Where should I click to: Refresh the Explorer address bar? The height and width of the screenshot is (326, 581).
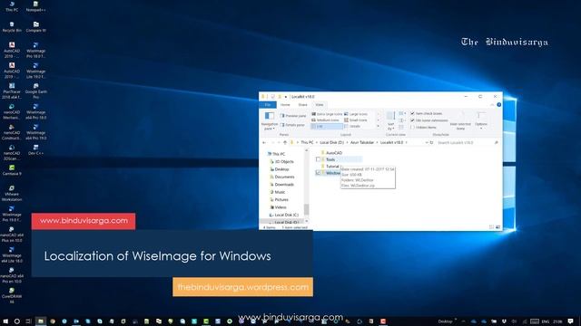(x=432, y=143)
